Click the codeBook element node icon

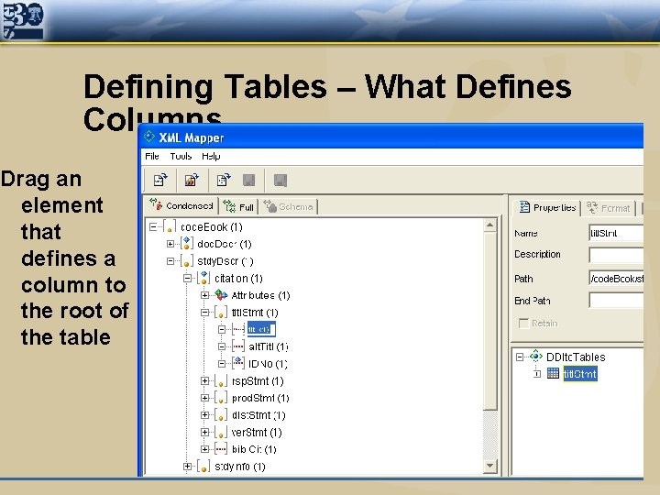click(x=170, y=227)
